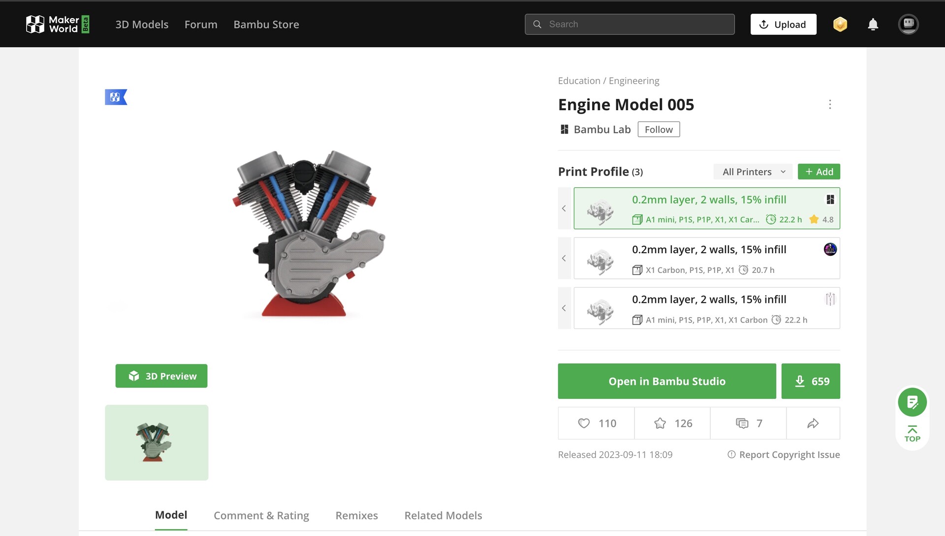945x536 pixels.
Task: Click second profile's plate thumbnail
Action: coord(600,260)
